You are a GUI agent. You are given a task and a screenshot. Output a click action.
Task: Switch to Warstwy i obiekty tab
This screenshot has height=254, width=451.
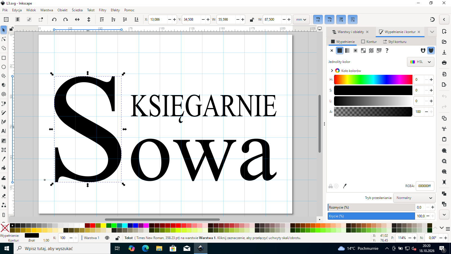[350, 32]
